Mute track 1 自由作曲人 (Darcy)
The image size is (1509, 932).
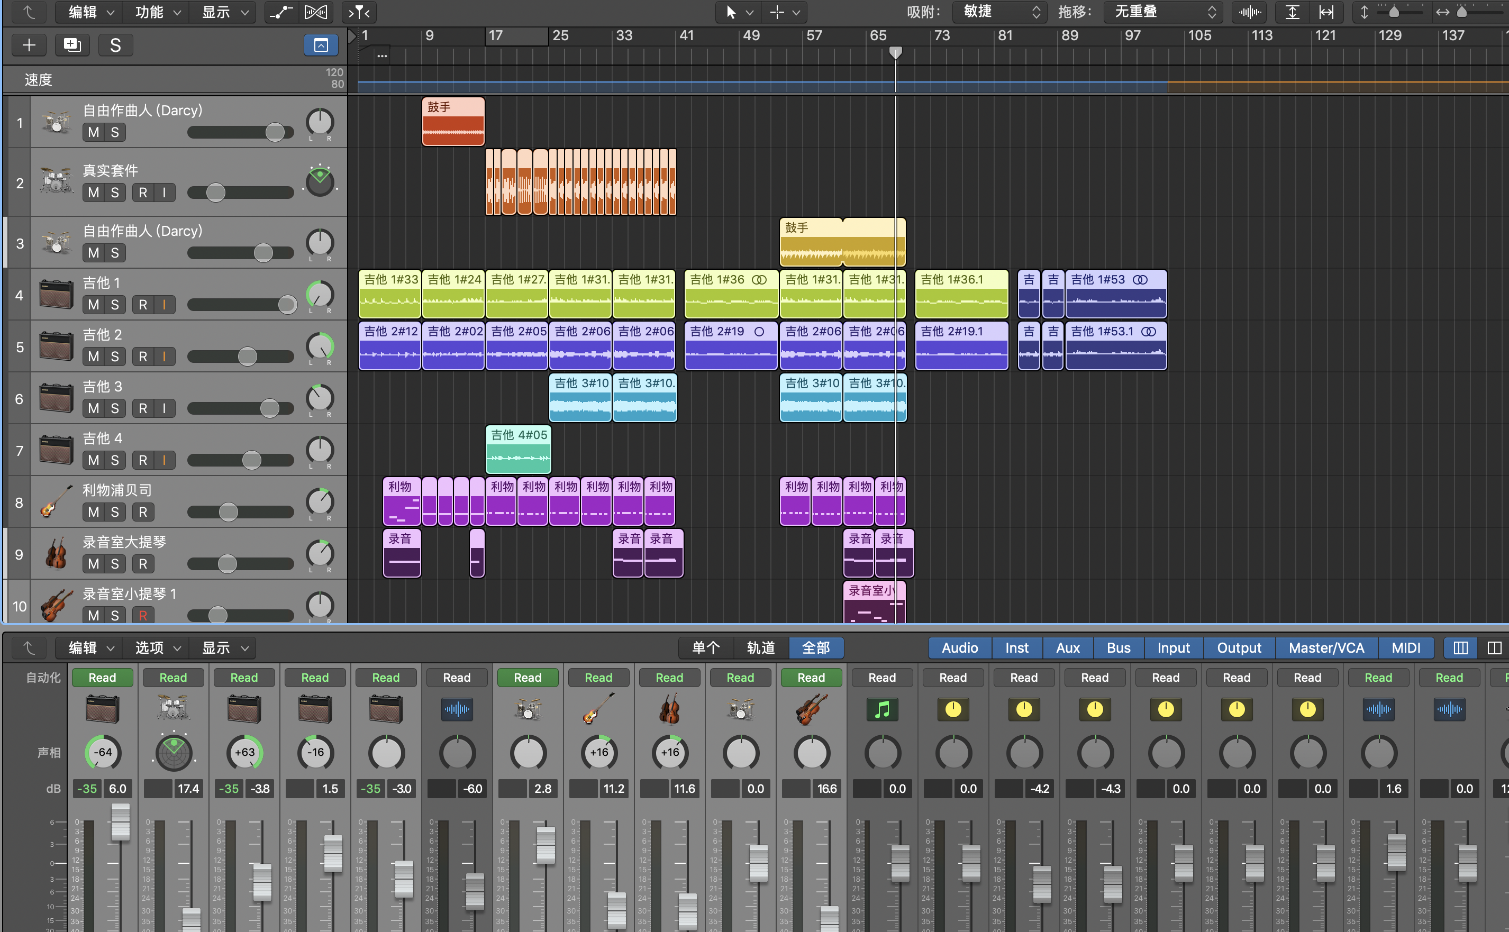tap(94, 132)
